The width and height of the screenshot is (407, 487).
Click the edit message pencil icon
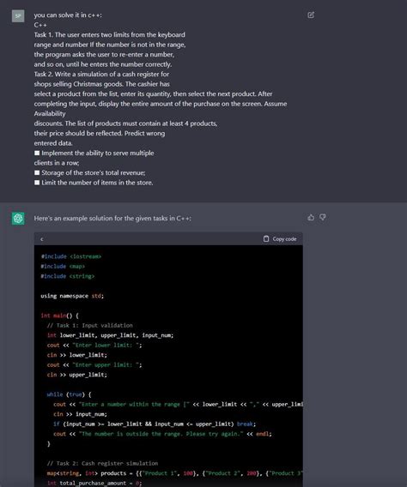pyautogui.click(x=311, y=15)
